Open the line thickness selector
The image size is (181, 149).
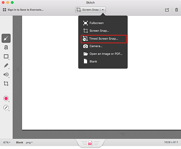coord(6,108)
